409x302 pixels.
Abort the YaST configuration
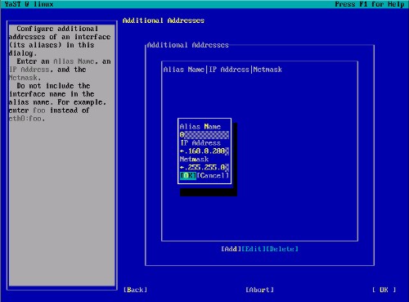[x=259, y=290]
